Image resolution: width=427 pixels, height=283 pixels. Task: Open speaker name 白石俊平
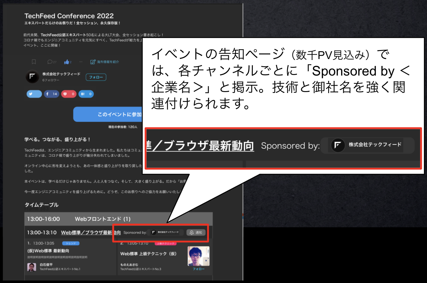[x=46, y=265]
